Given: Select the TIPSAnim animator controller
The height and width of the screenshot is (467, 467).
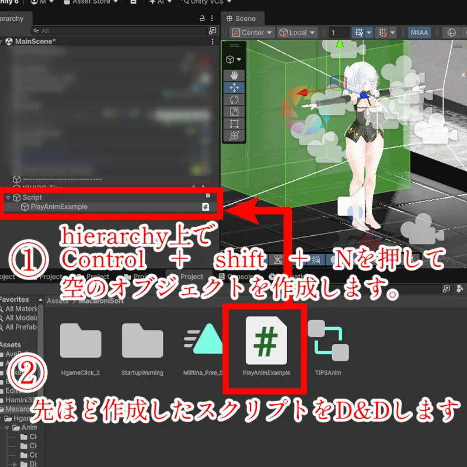Looking at the screenshot, I should 328,349.
